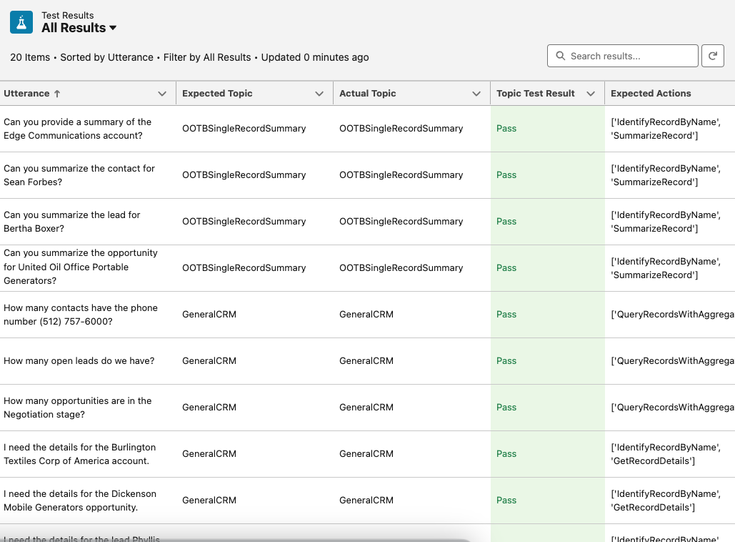The image size is (735, 542).
Task: Expand the Expected Topic column menu
Action: [x=319, y=94]
